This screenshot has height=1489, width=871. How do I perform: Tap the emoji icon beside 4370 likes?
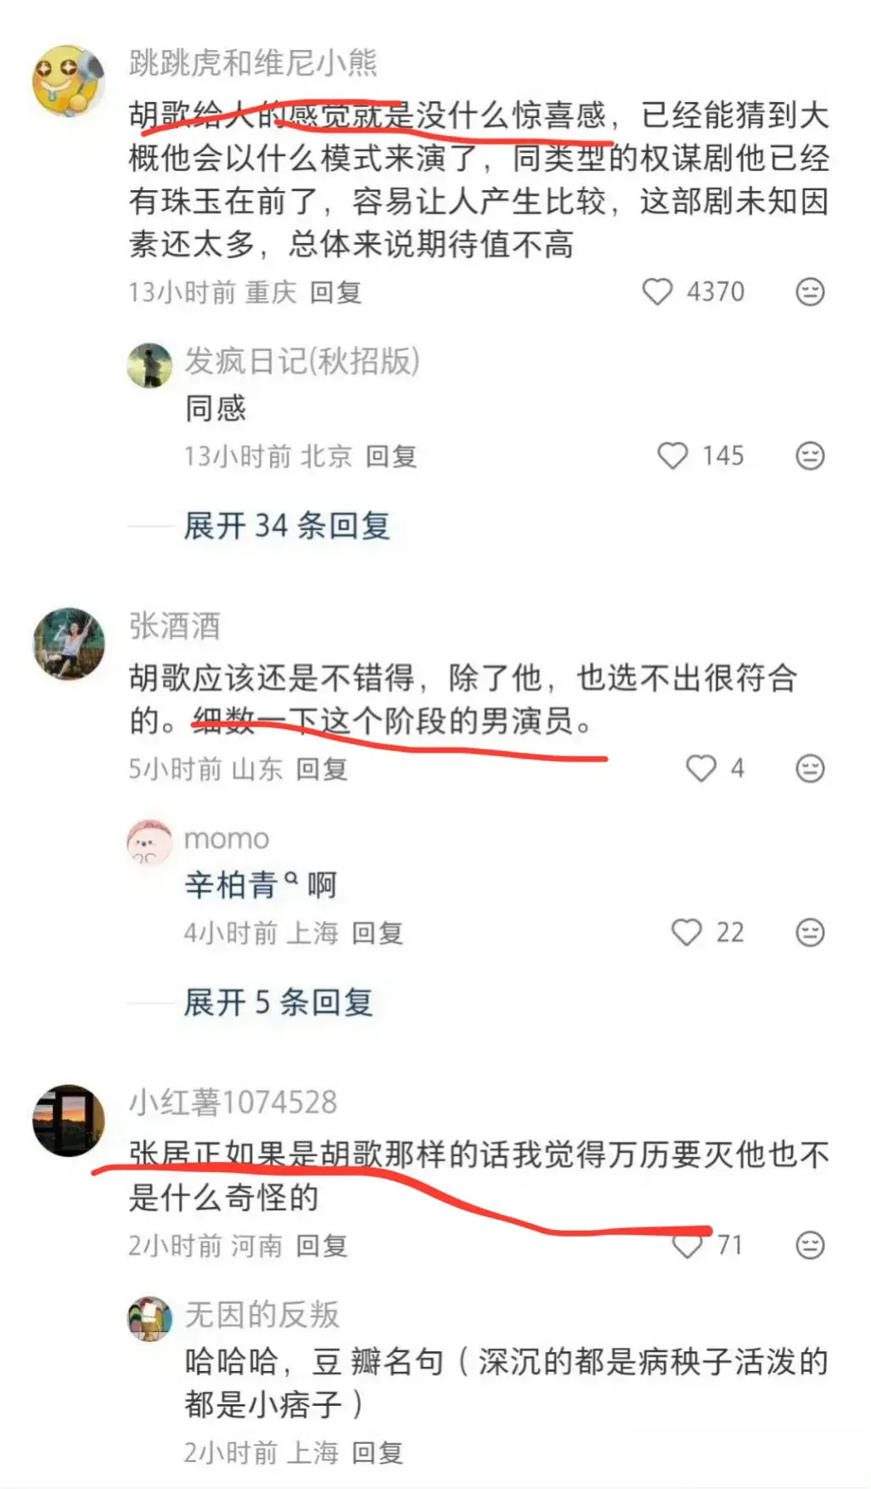(810, 292)
